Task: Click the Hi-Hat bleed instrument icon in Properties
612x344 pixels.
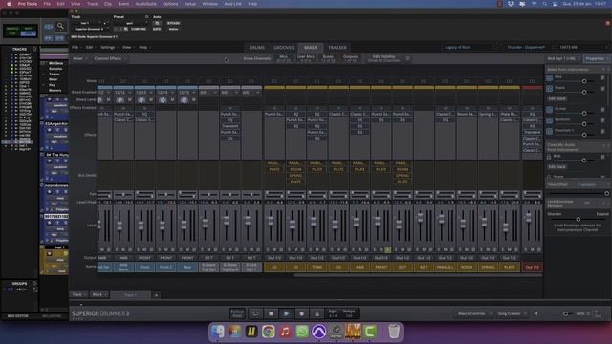Action: pos(549,110)
